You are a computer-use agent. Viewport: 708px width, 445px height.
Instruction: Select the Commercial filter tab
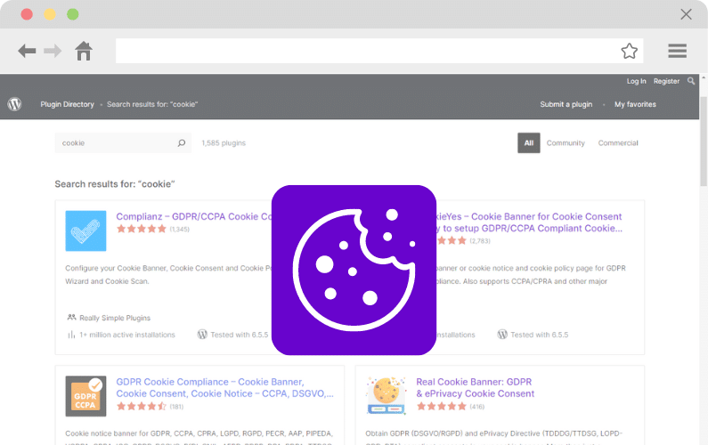click(x=618, y=142)
